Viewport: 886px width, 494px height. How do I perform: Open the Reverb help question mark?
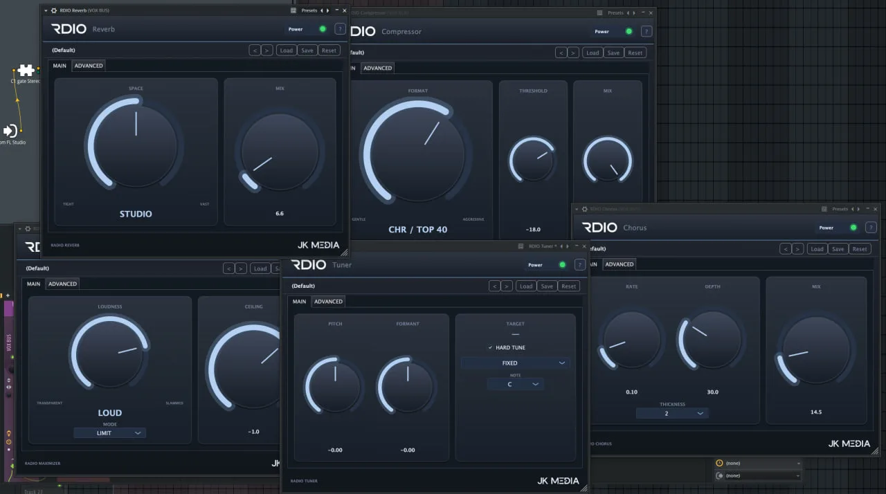click(340, 29)
